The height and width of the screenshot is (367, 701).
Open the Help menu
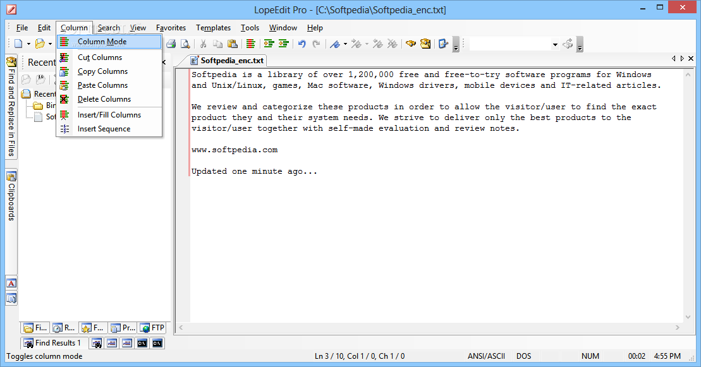pyautogui.click(x=315, y=28)
